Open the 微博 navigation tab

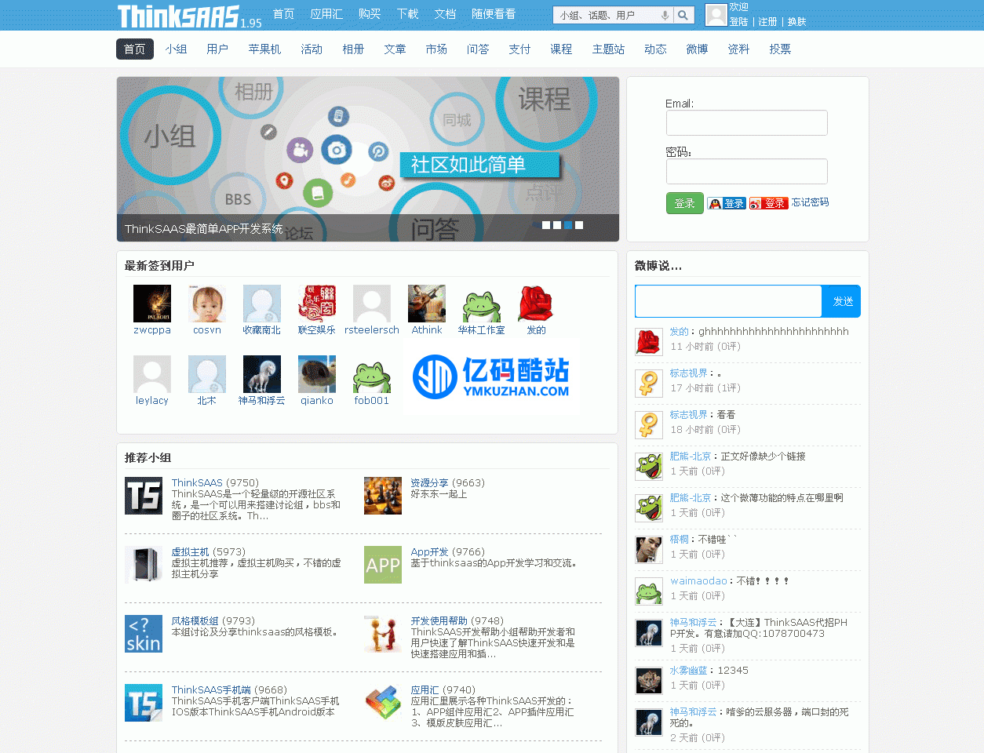coord(697,49)
